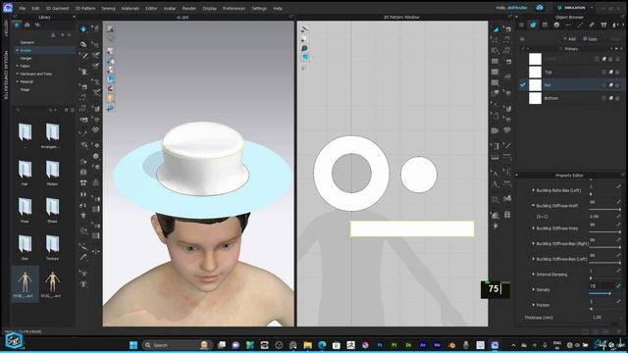This screenshot has width=628, height=353.
Task: Open the Preferences menu
Action: tap(234, 8)
